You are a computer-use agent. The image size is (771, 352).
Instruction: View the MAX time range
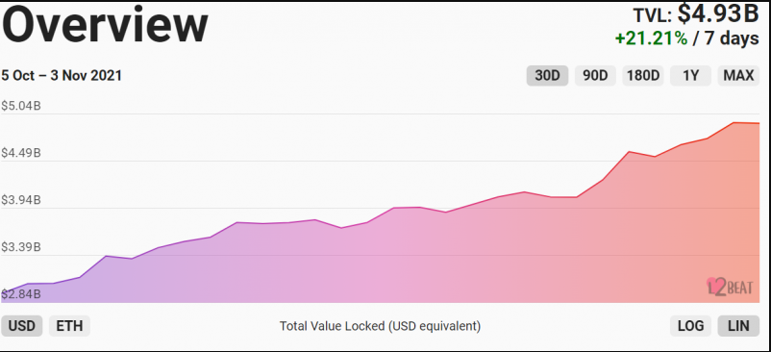[x=738, y=76]
